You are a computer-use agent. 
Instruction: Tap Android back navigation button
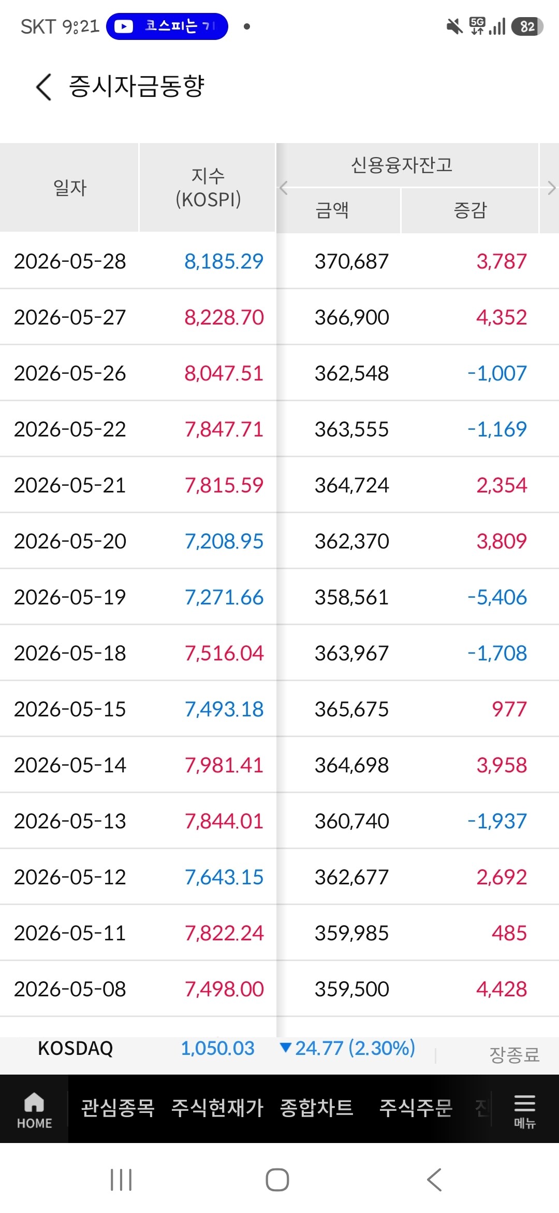click(x=434, y=1180)
